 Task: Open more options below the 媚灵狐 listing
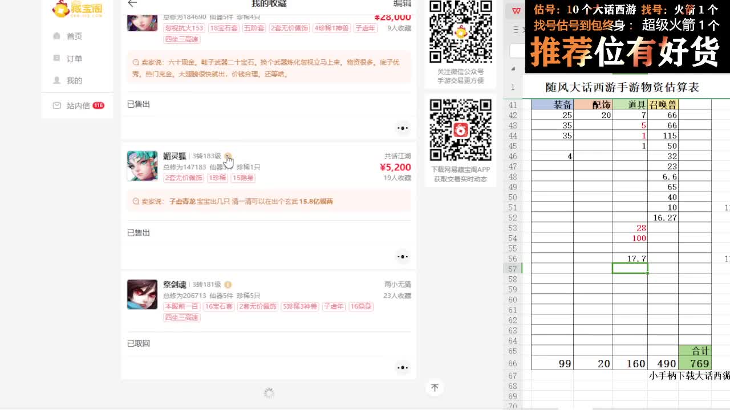[403, 257]
